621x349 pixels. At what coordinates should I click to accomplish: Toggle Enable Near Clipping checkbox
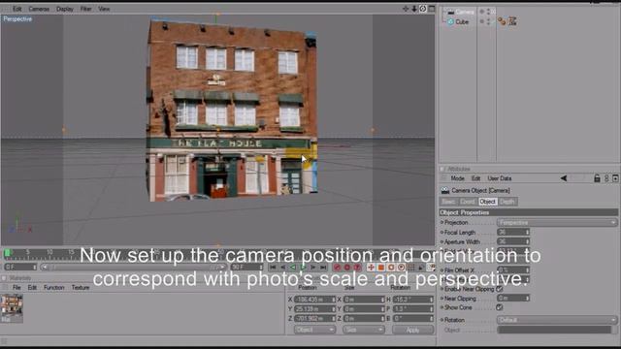pyautogui.click(x=500, y=289)
